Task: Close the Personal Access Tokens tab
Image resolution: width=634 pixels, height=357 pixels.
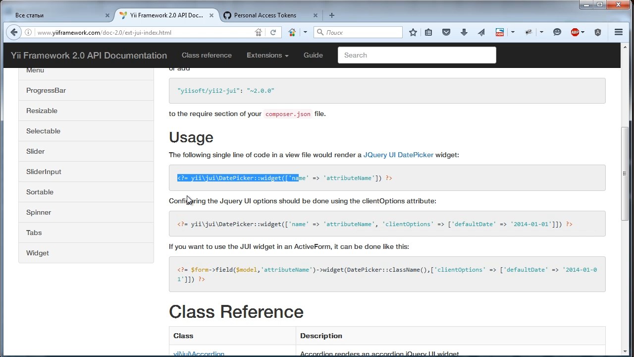Action: coord(317,15)
